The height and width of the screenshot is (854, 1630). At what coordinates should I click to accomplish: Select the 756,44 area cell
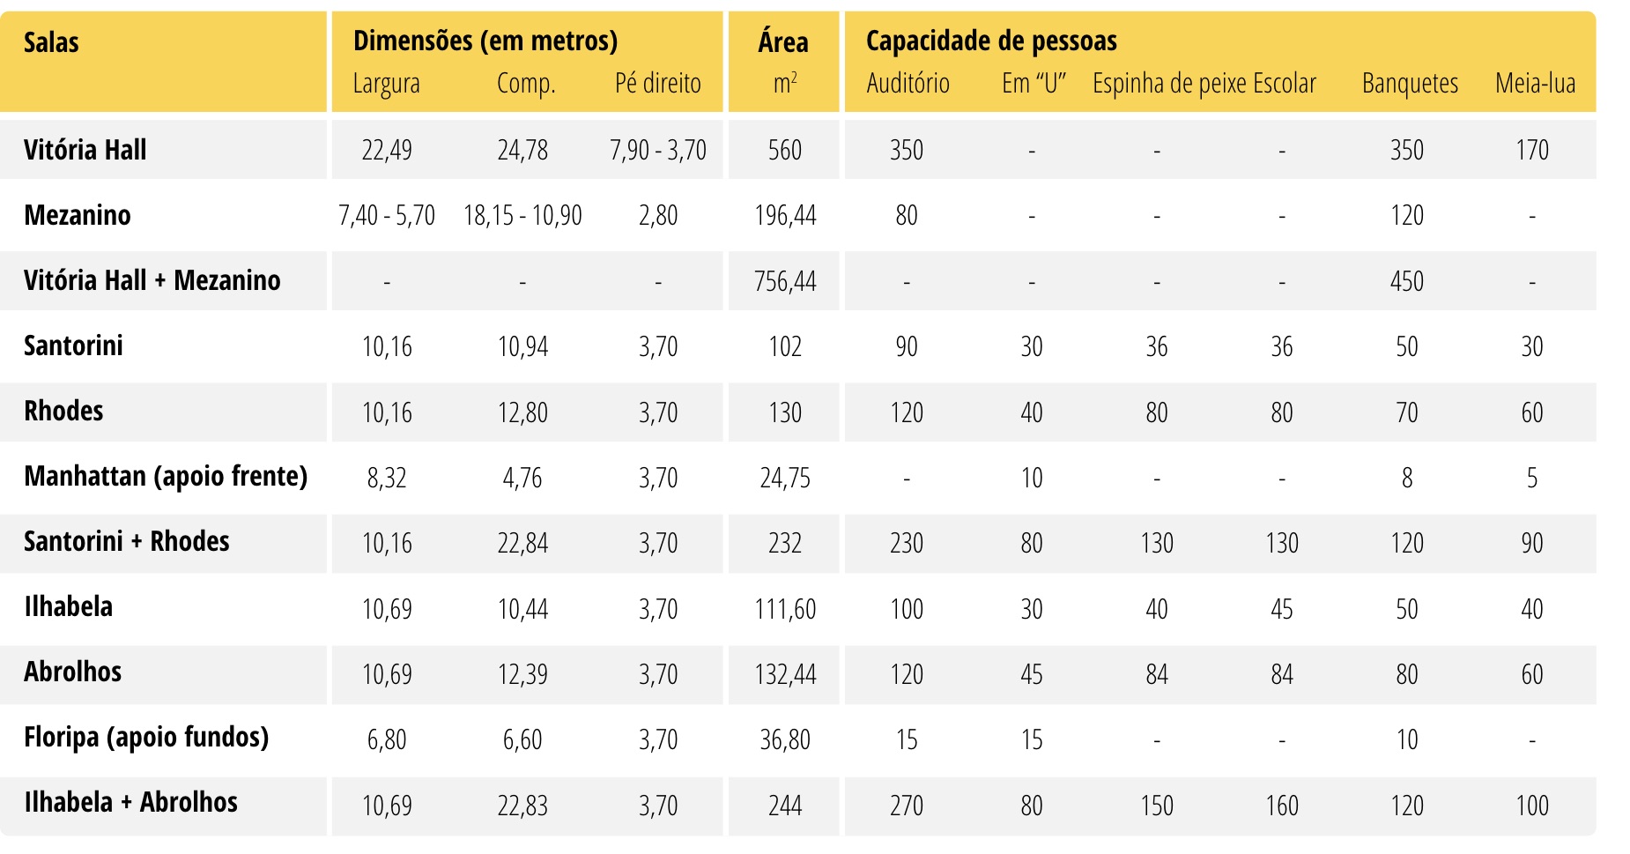coord(785,281)
